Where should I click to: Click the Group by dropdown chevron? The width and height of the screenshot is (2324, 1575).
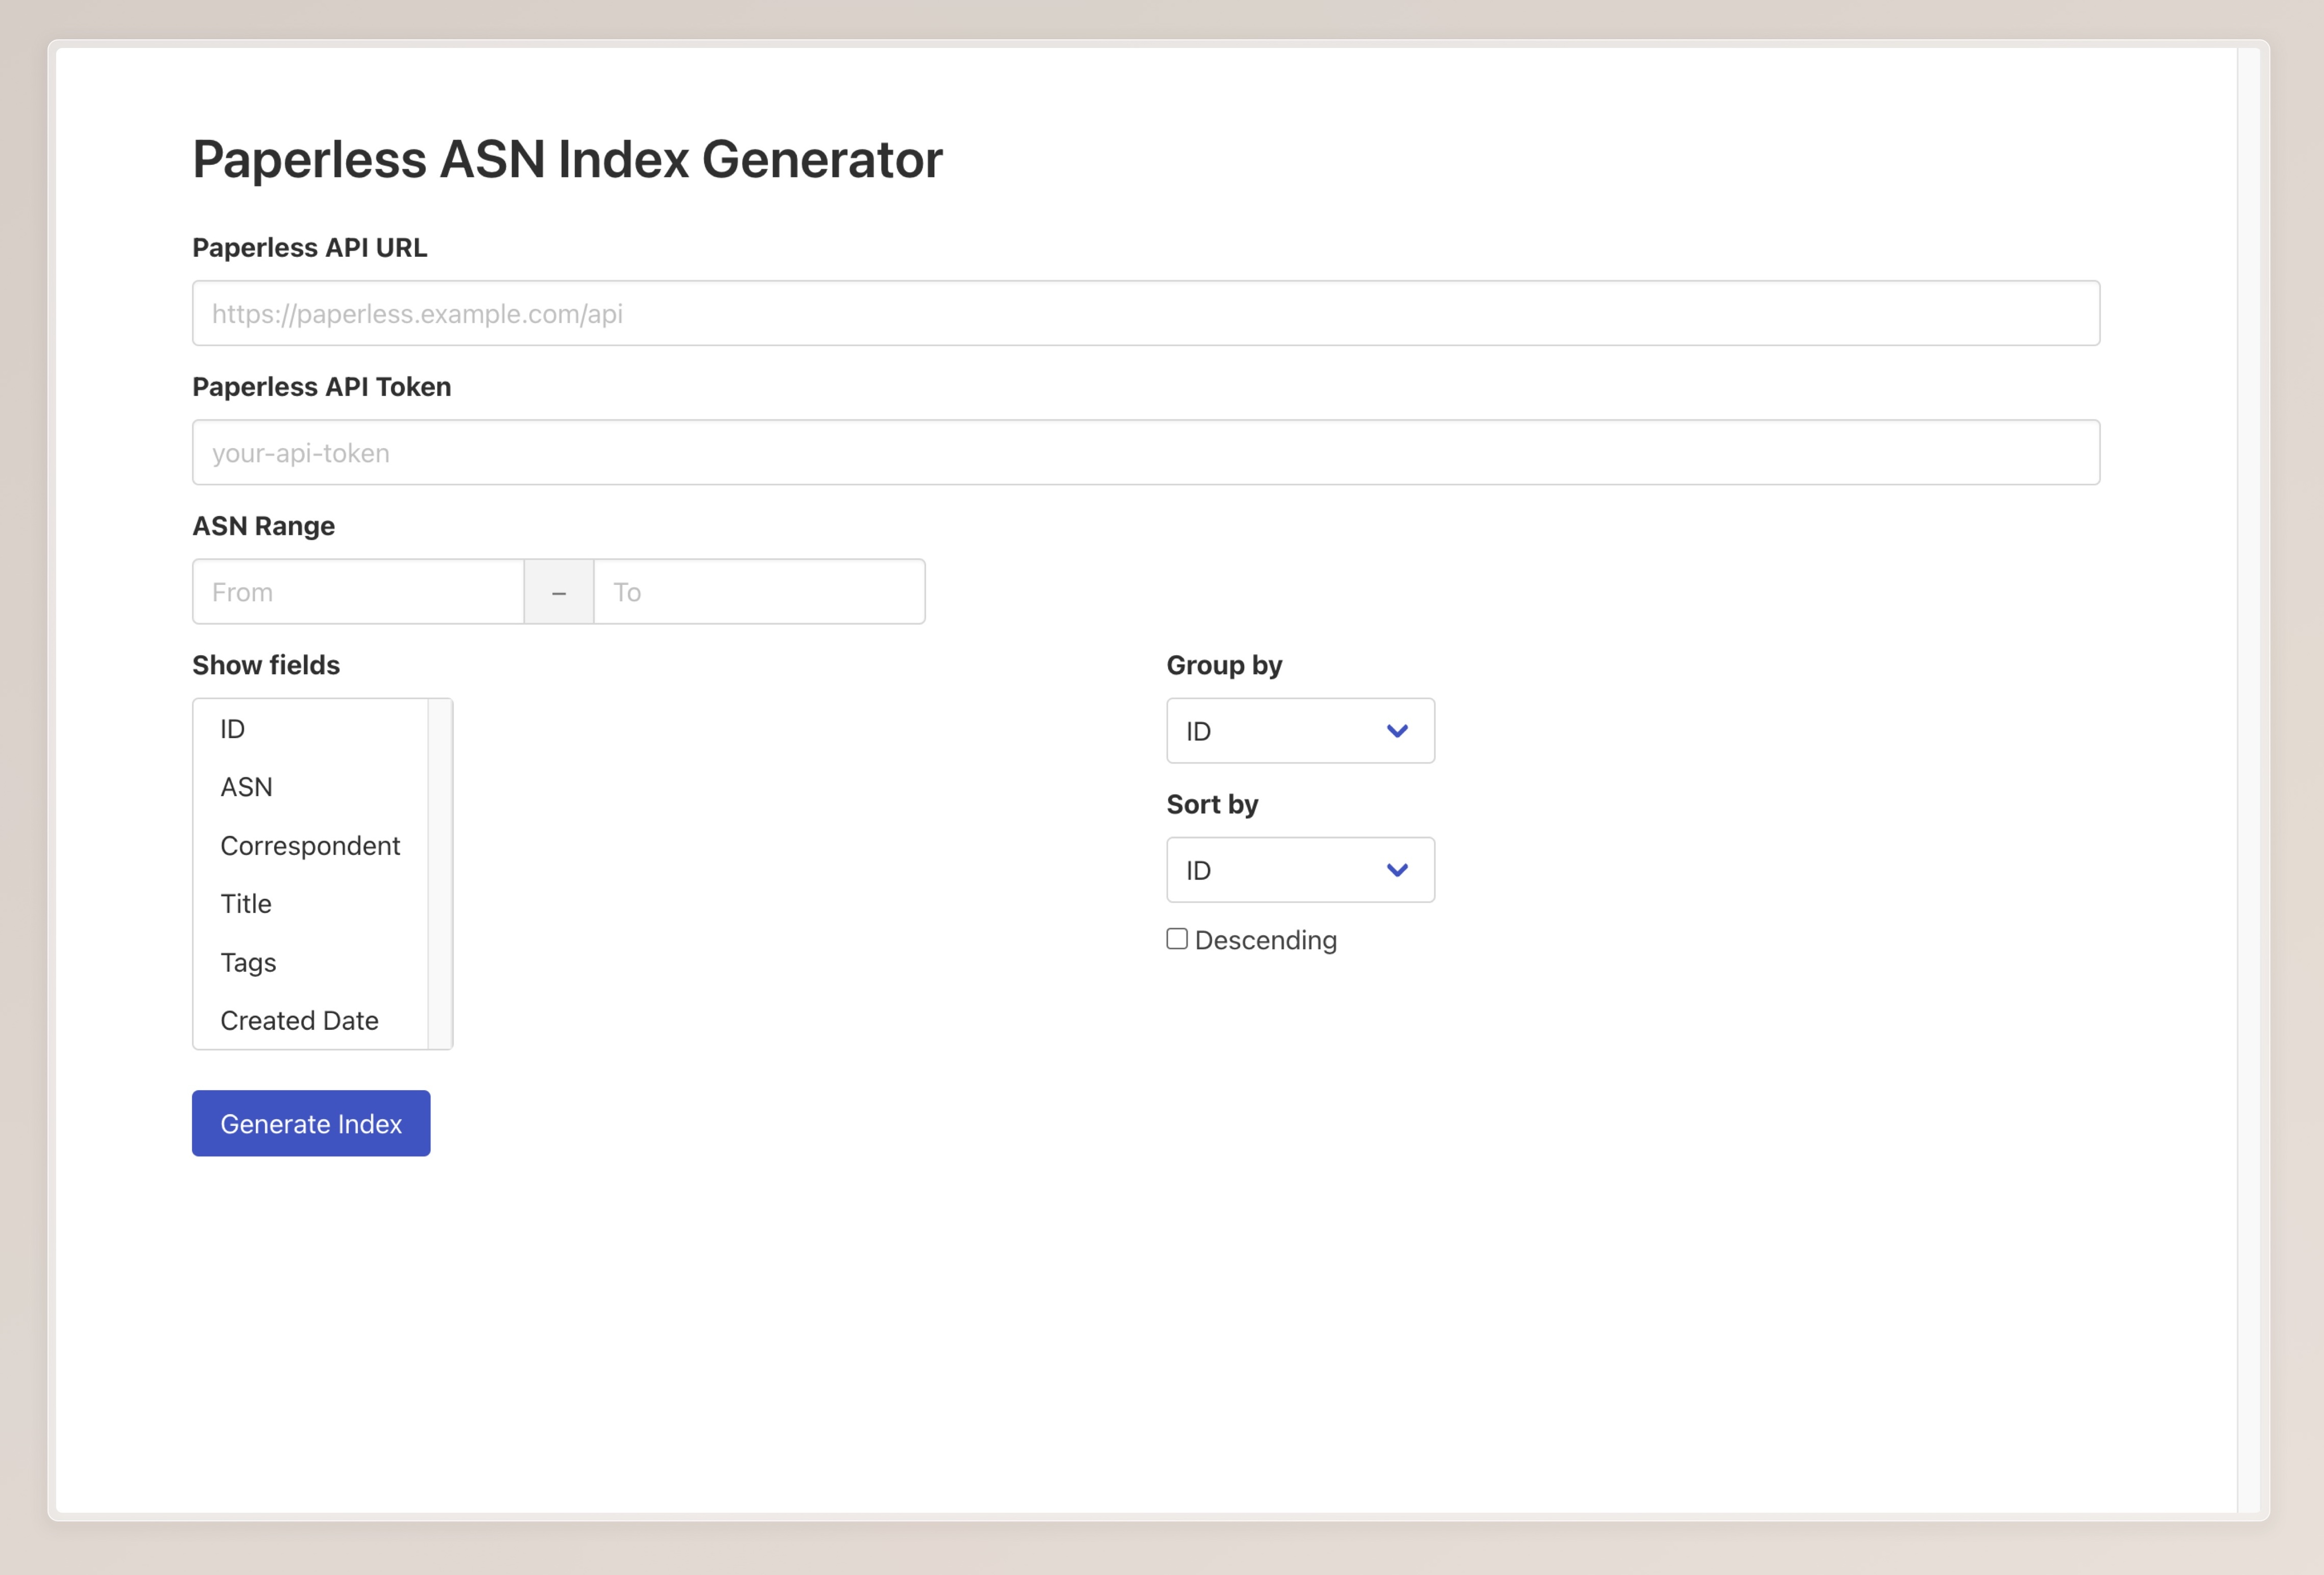(1397, 730)
